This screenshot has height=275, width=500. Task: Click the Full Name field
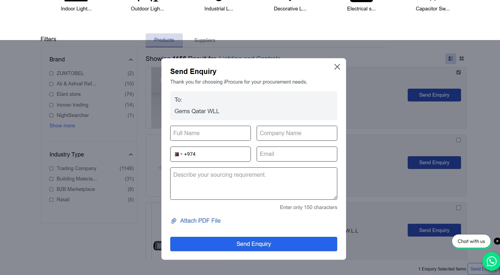[x=210, y=133]
